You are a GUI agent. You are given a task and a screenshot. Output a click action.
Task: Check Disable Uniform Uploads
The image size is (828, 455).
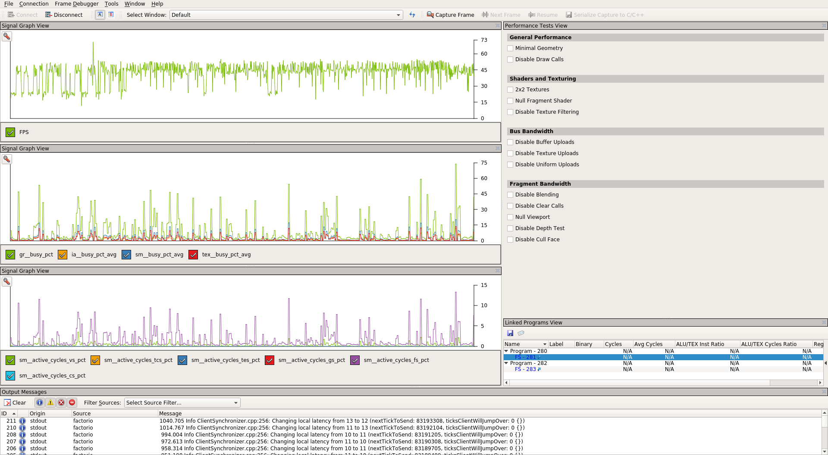click(x=510, y=165)
